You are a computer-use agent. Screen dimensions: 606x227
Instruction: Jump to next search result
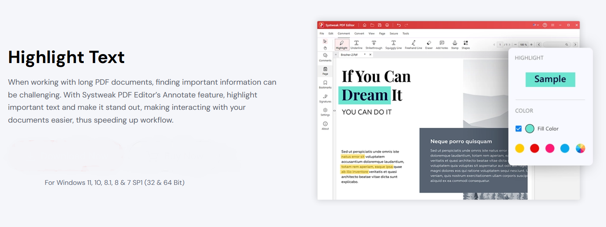click(x=575, y=44)
